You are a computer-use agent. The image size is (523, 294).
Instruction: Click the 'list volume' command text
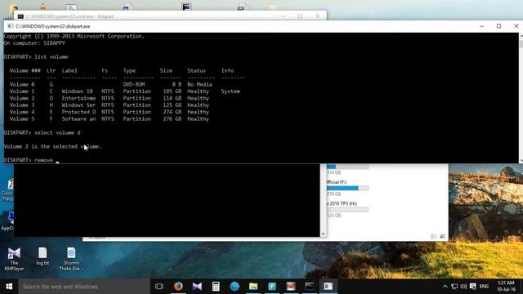(x=51, y=56)
